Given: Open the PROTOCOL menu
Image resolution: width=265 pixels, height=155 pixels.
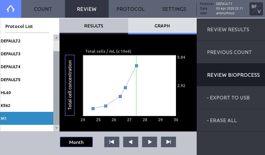Looking at the screenshot, I should click(x=130, y=9).
